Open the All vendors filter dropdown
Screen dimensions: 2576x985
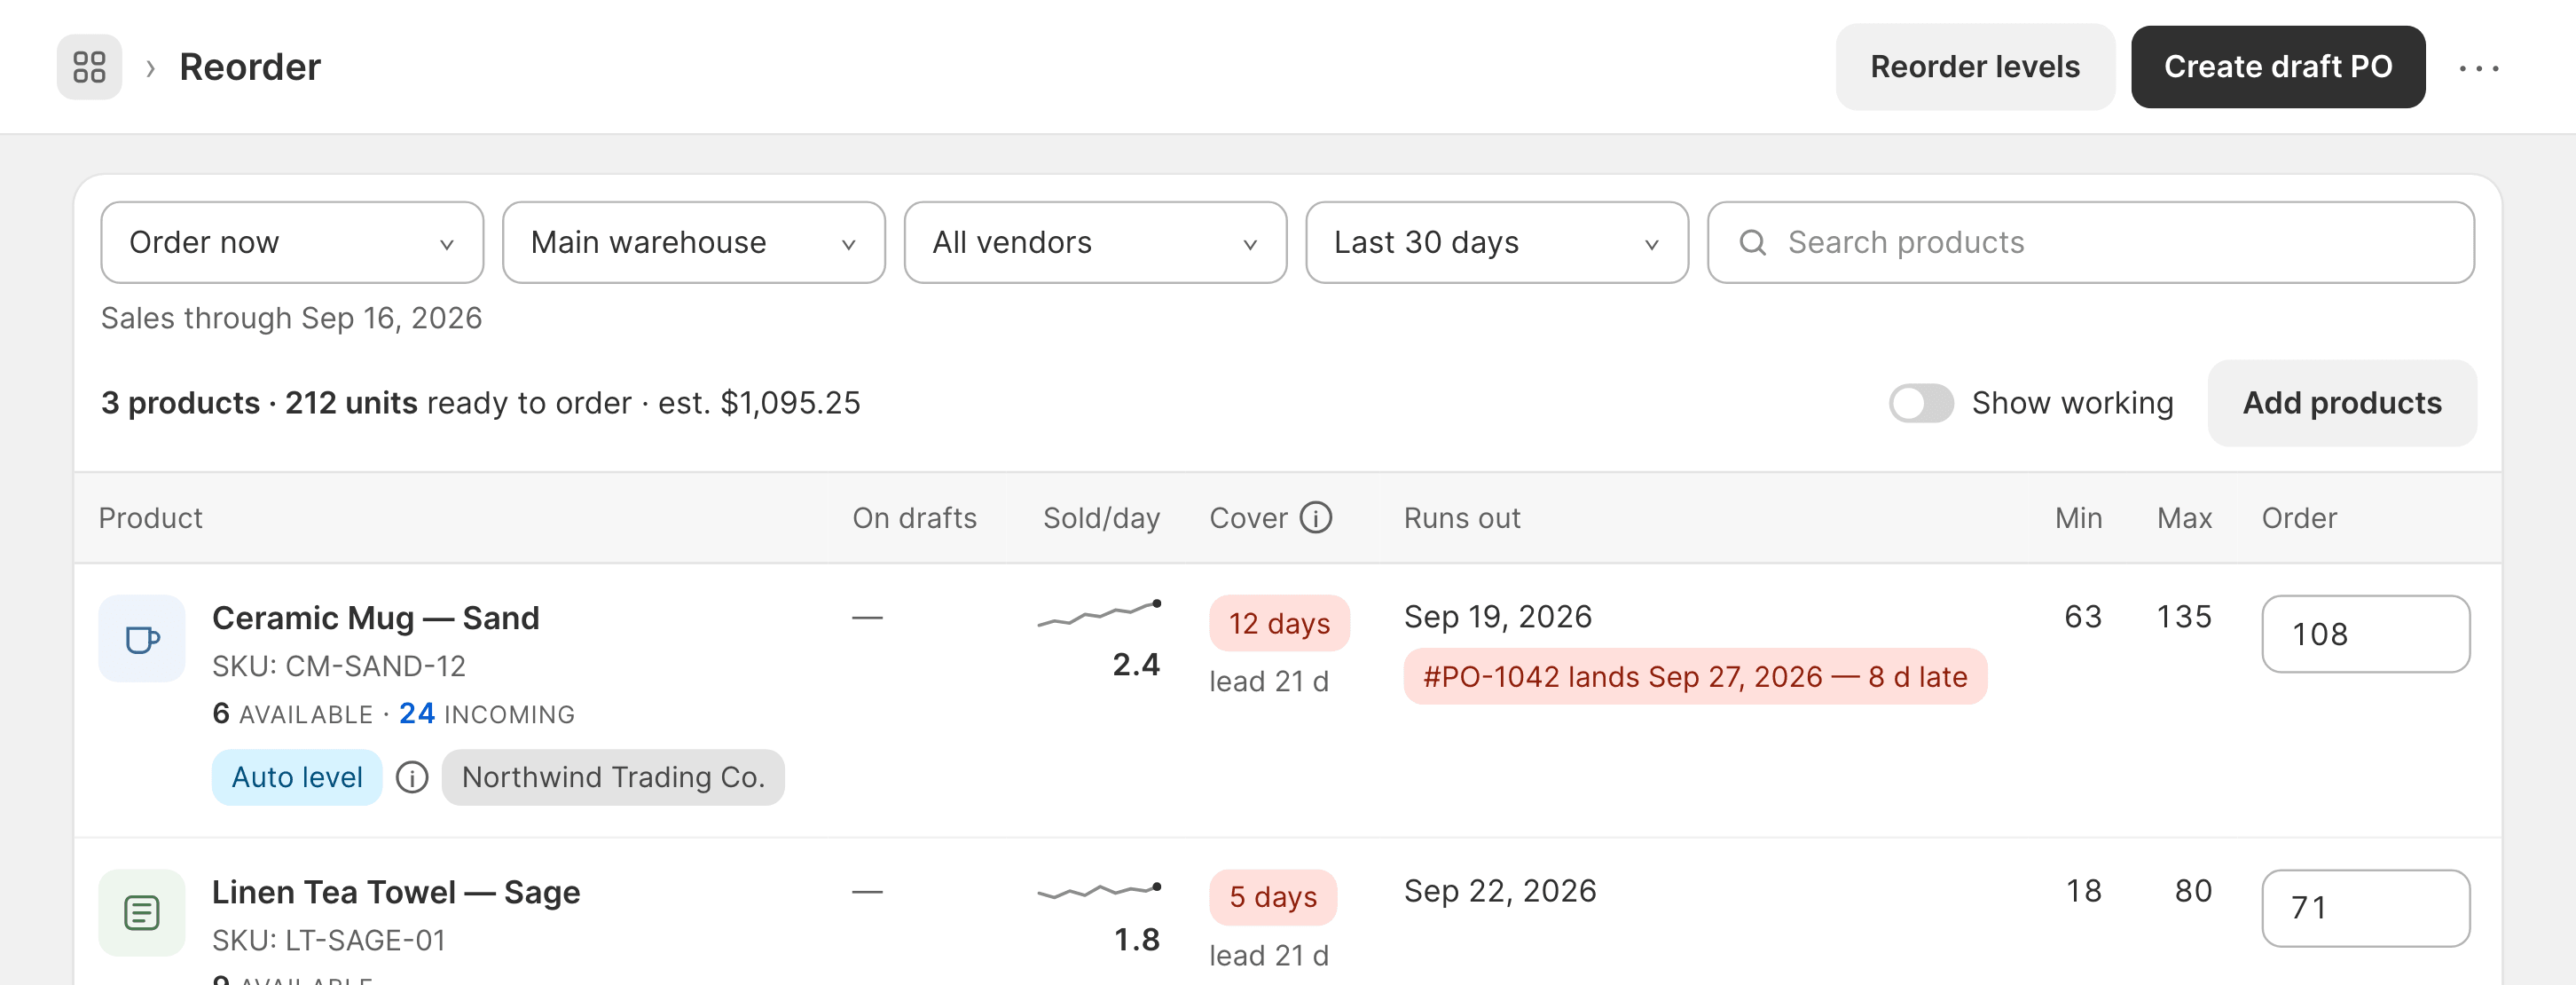(x=1095, y=243)
